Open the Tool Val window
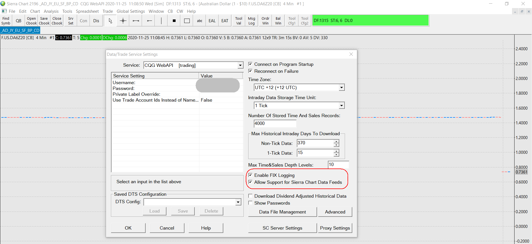 [x=239, y=21]
